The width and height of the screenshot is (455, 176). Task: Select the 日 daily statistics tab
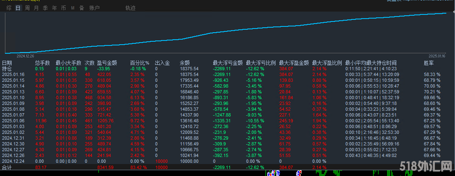18,8
